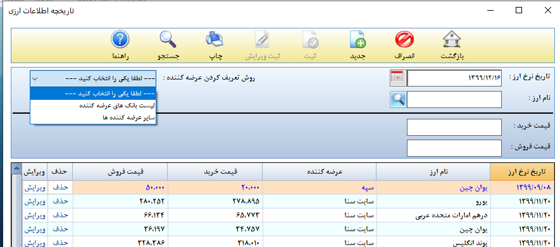
Task: Choose 'سایر عرضه کننده ها' option
Action: [93, 118]
